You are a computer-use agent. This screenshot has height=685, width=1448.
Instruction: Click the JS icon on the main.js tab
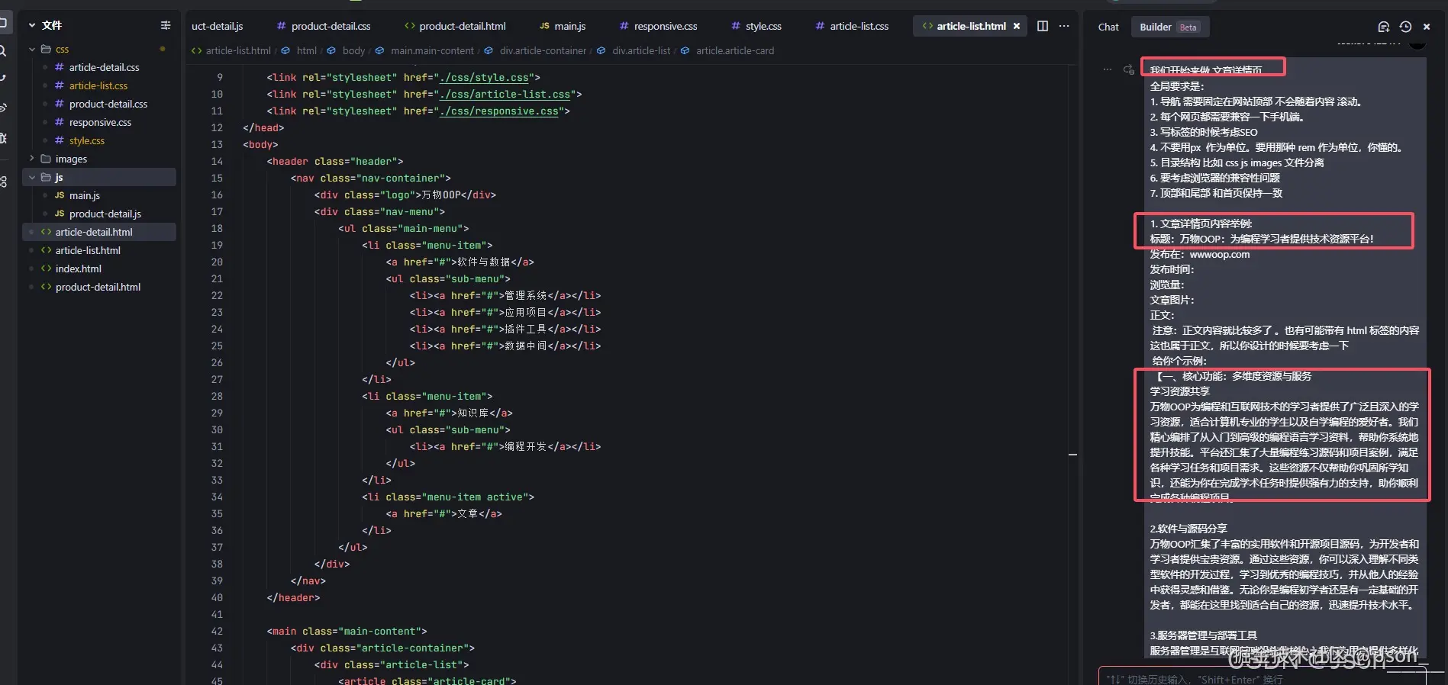[544, 26]
